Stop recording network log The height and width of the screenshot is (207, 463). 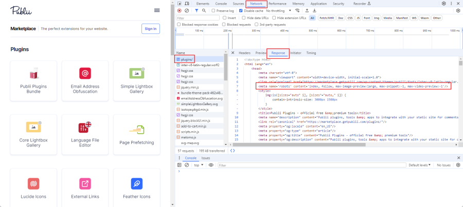coord(179,11)
